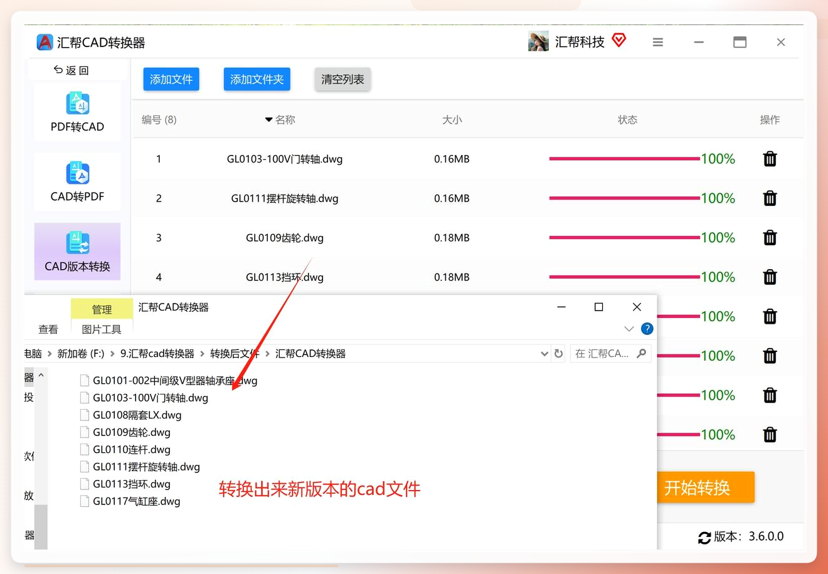Click the 添加文件夹 button

point(257,80)
